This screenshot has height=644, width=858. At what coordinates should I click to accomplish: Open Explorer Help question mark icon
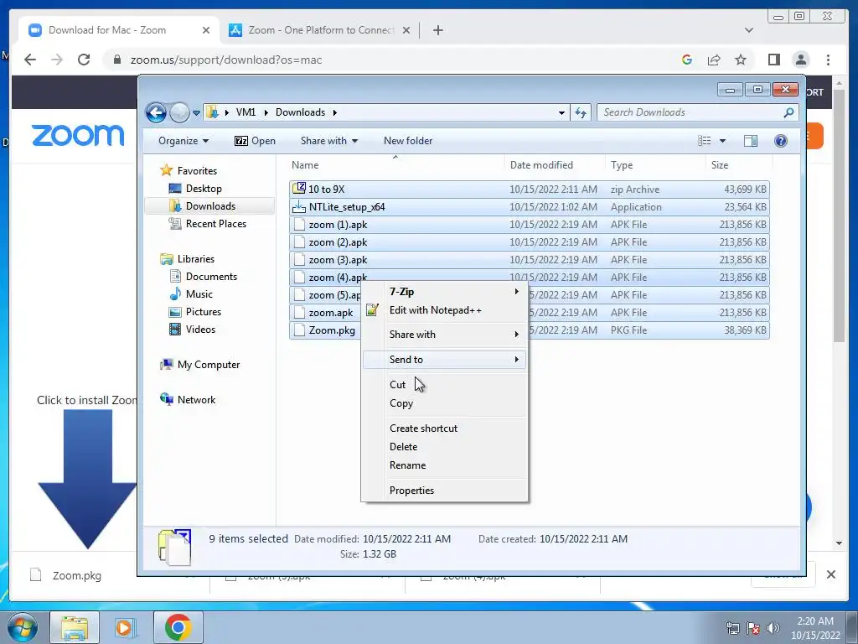781,141
